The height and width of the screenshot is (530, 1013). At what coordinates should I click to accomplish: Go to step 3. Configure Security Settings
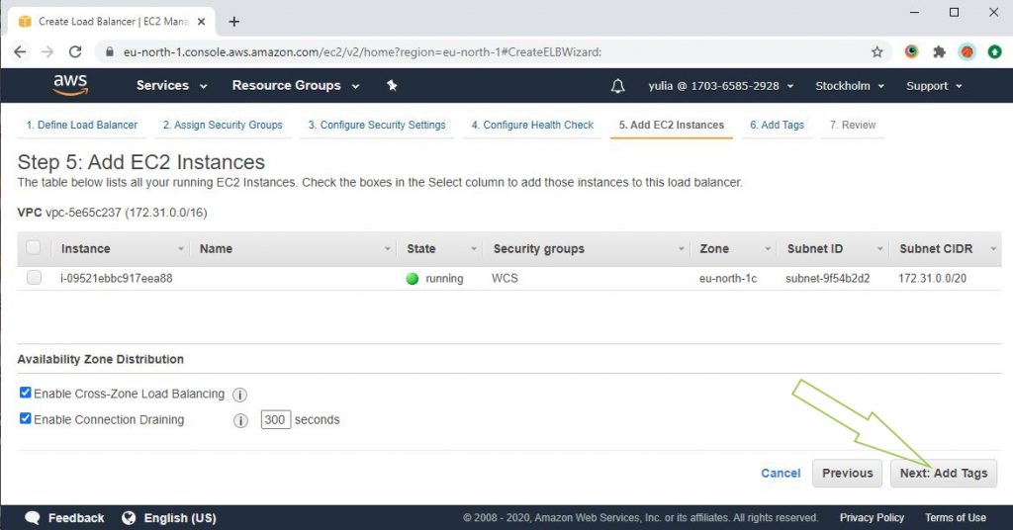tap(377, 125)
